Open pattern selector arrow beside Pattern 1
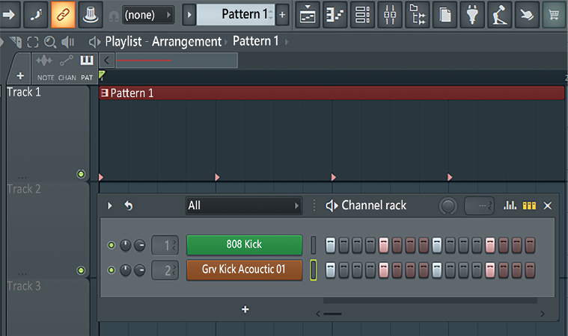This screenshot has height=336, width=568. (189, 15)
